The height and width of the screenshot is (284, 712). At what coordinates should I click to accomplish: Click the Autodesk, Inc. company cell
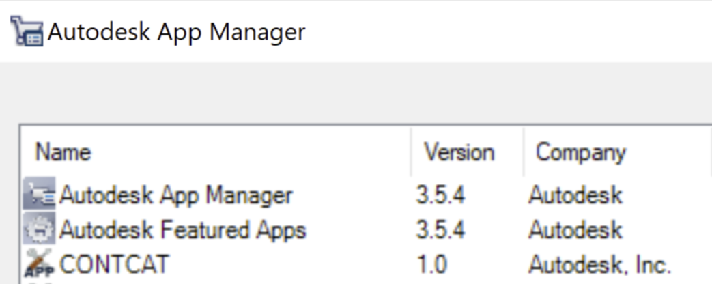[600, 265]
